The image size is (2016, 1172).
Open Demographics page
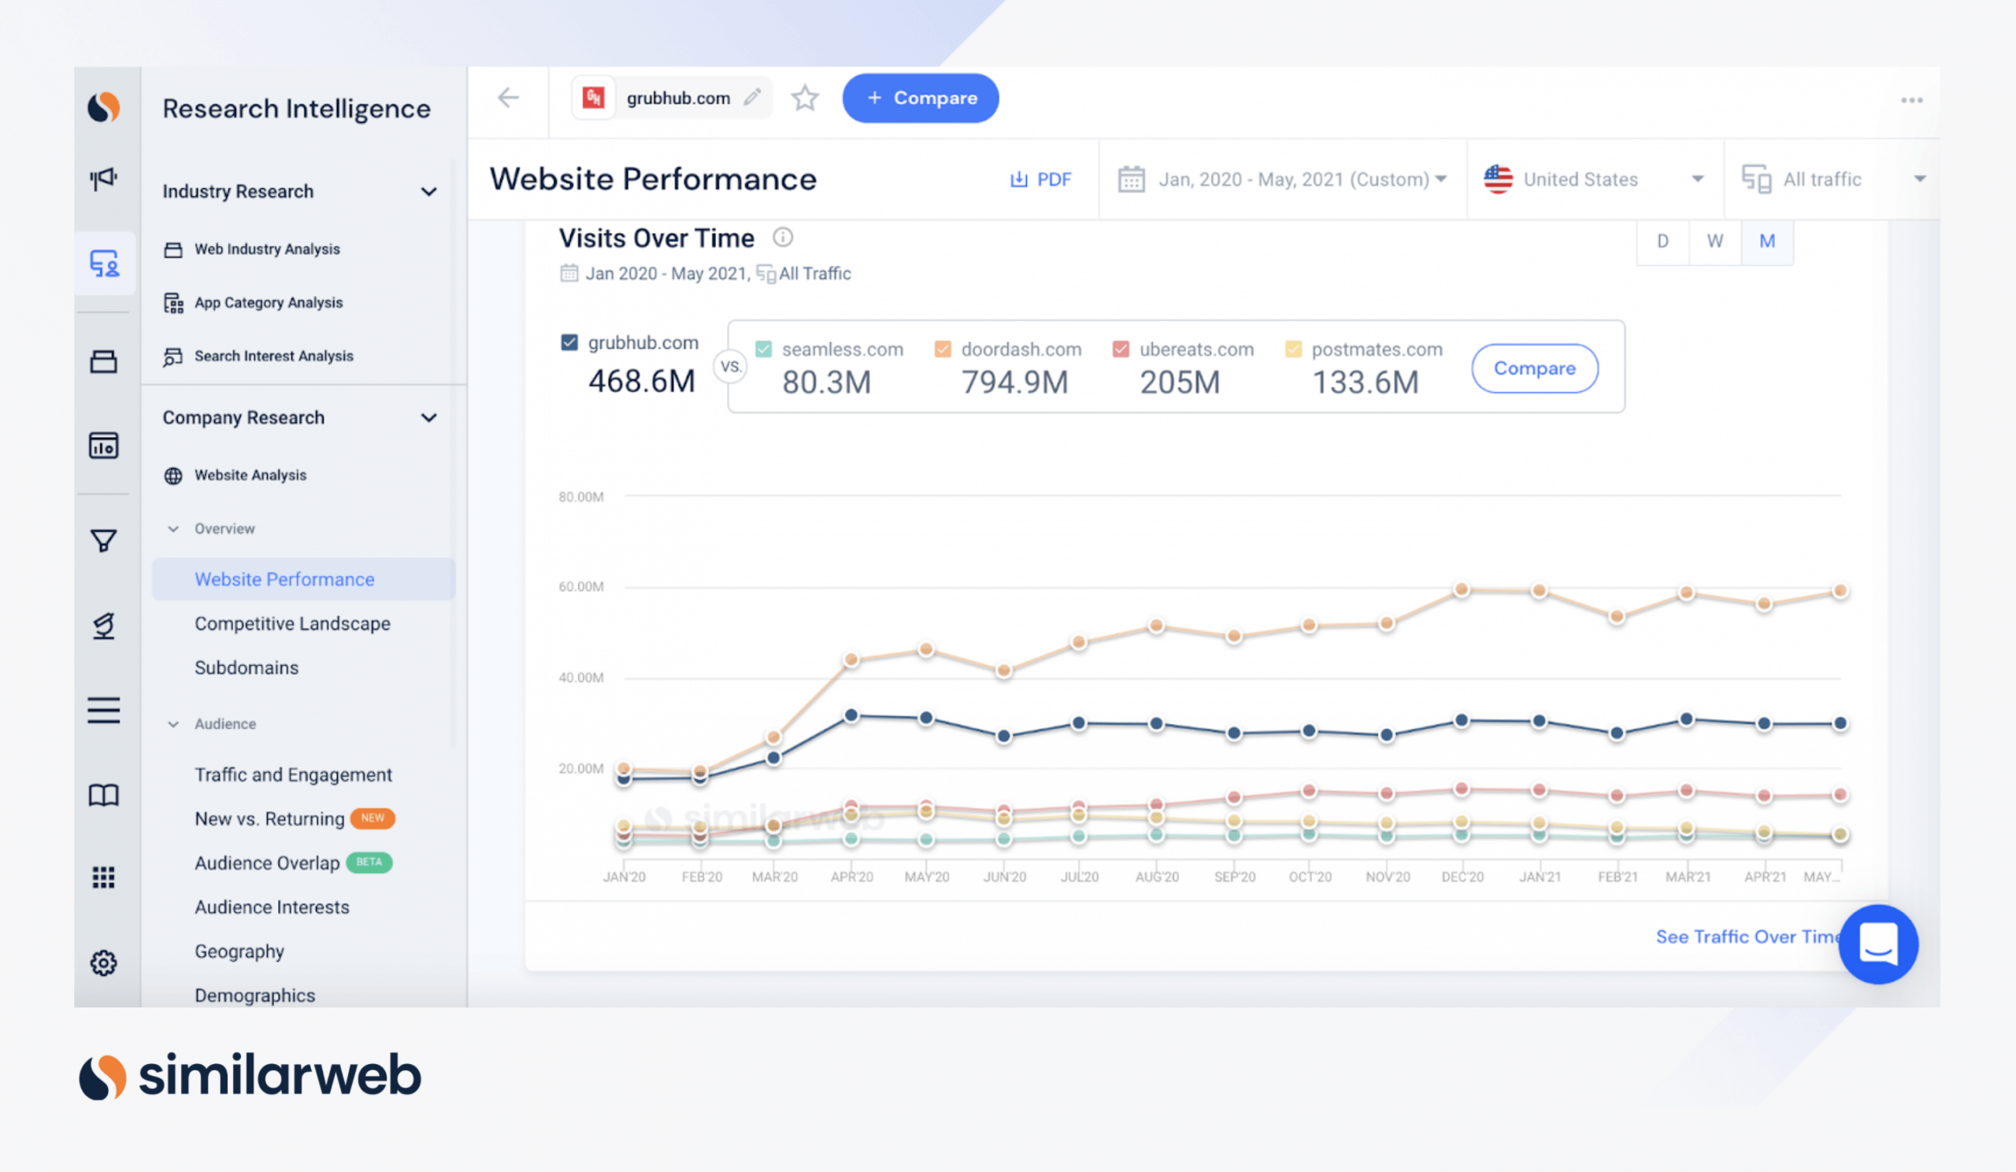(254, 996)
